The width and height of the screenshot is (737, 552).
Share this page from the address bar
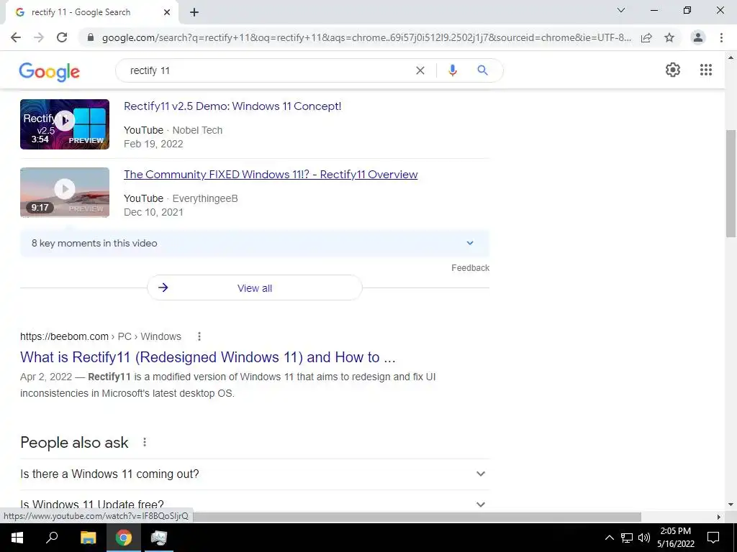646,37
